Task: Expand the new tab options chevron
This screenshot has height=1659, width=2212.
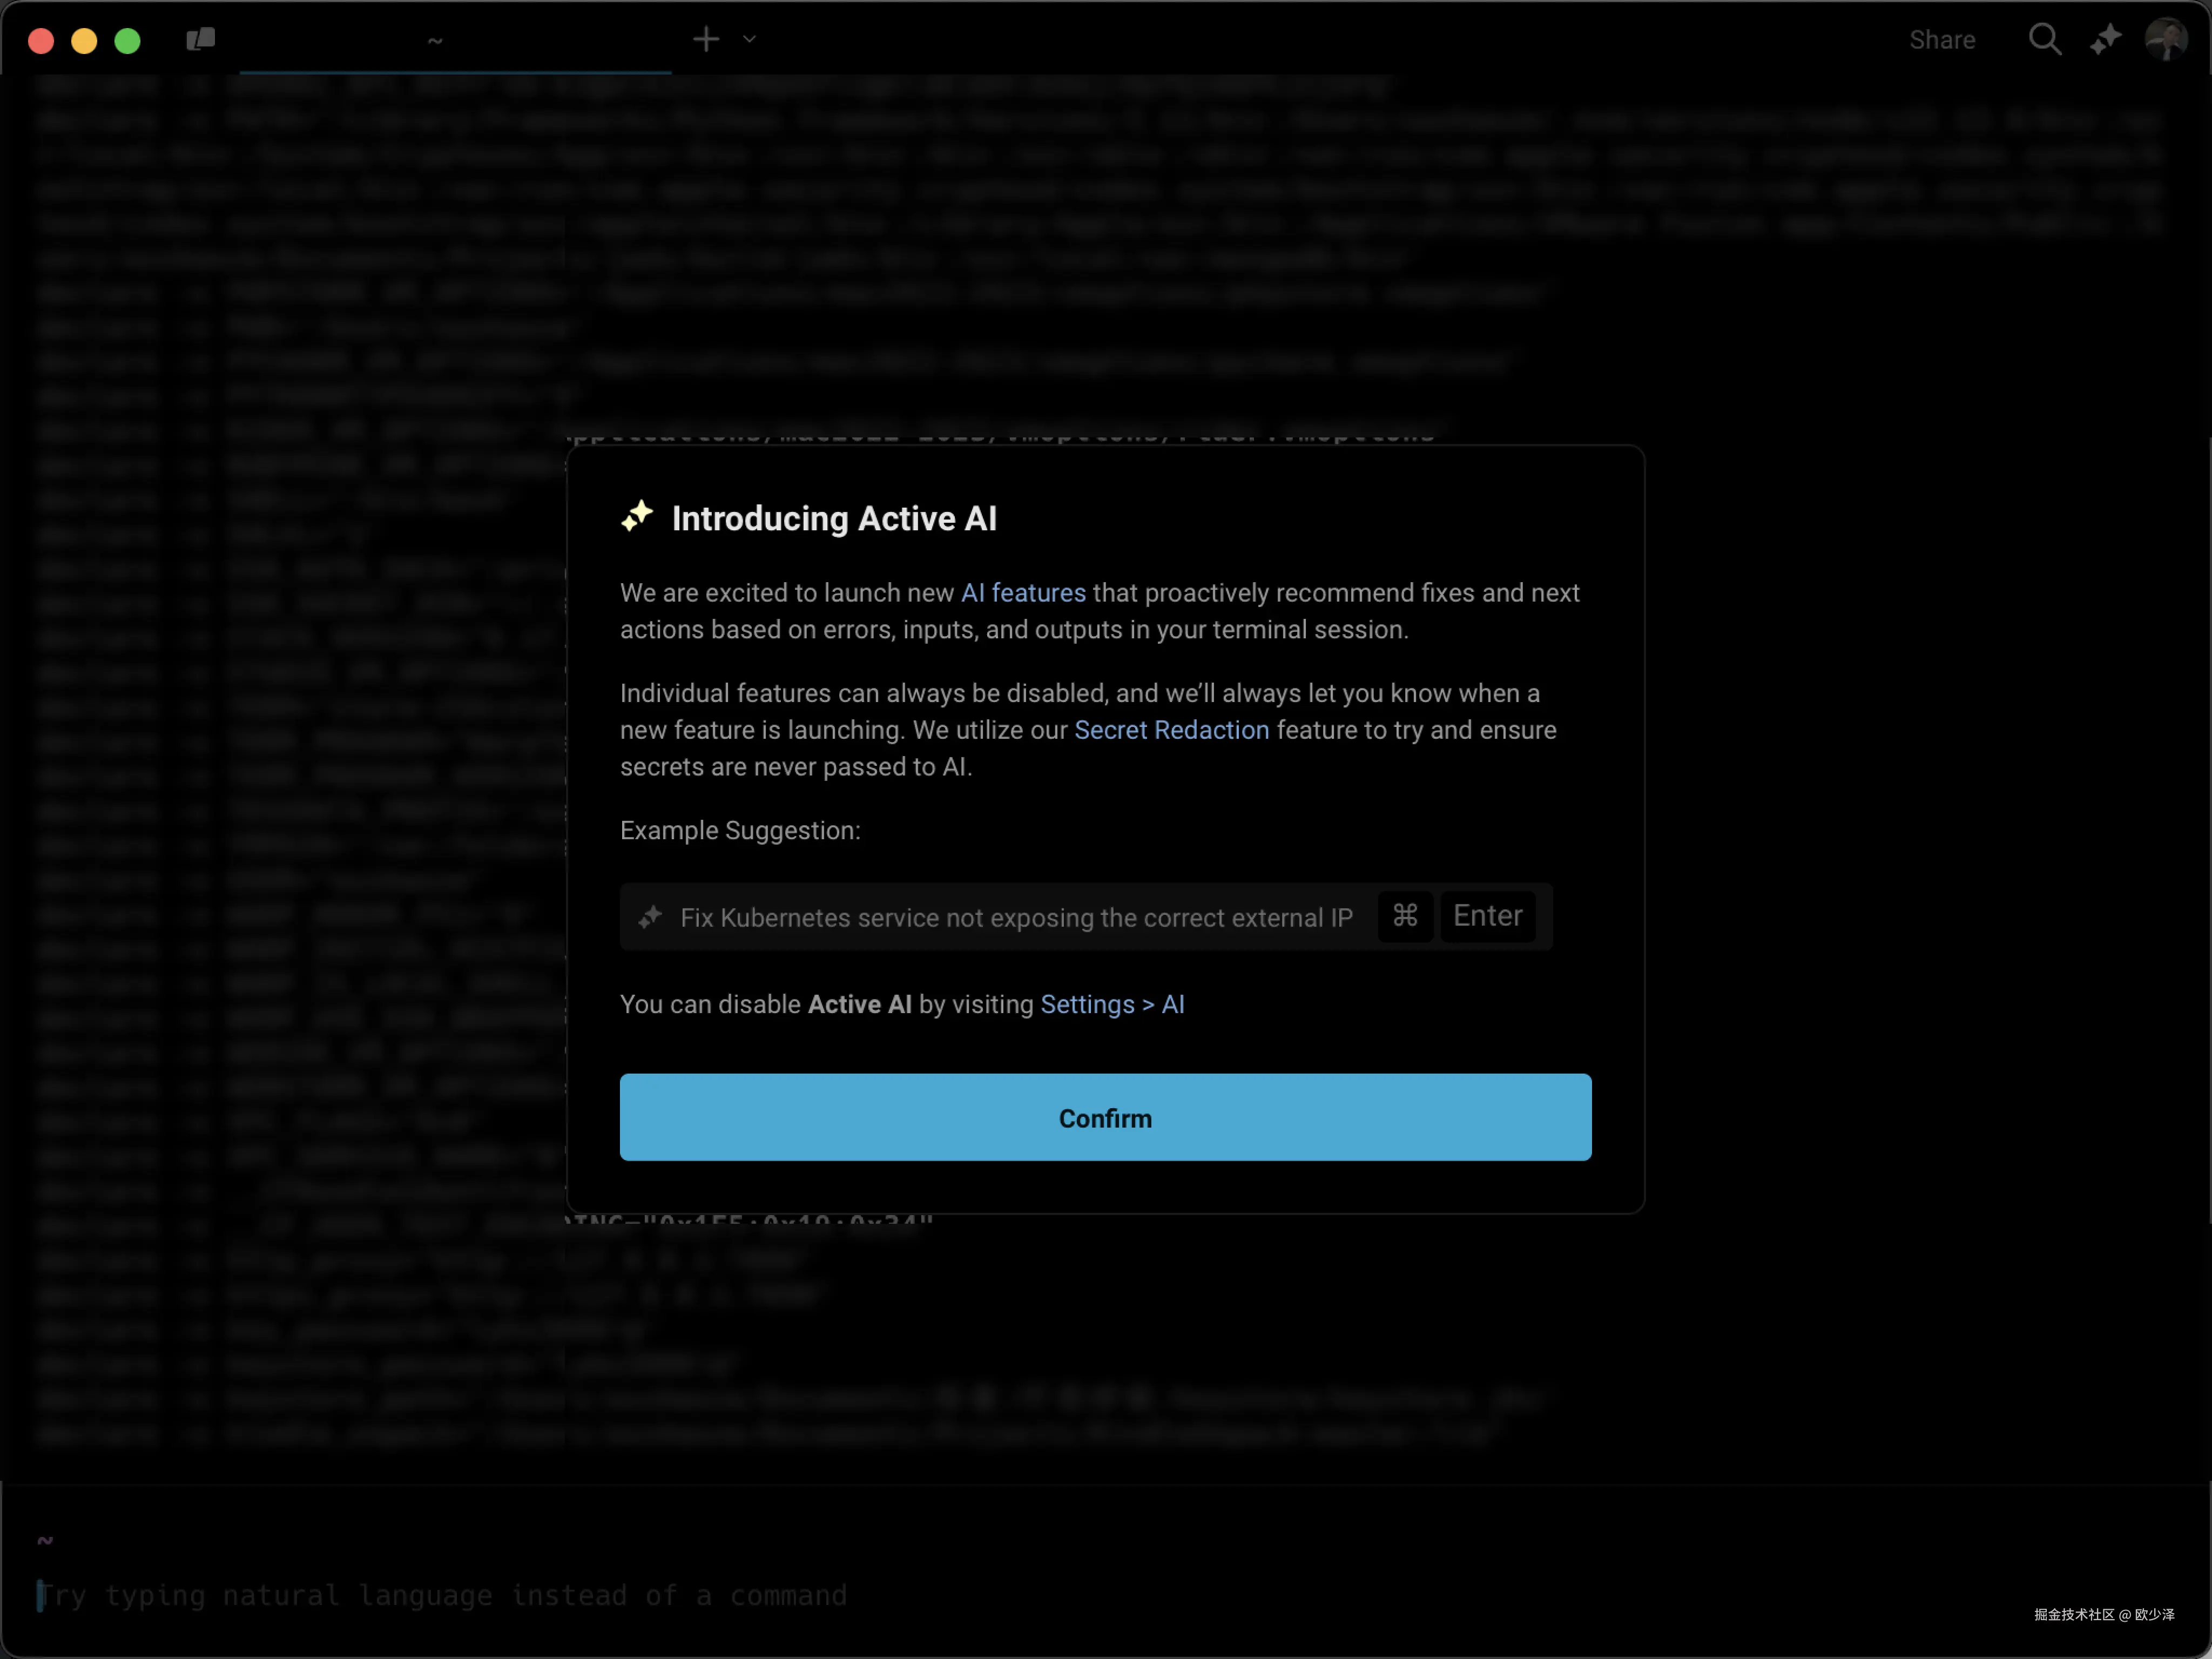Action: point(749,39)
